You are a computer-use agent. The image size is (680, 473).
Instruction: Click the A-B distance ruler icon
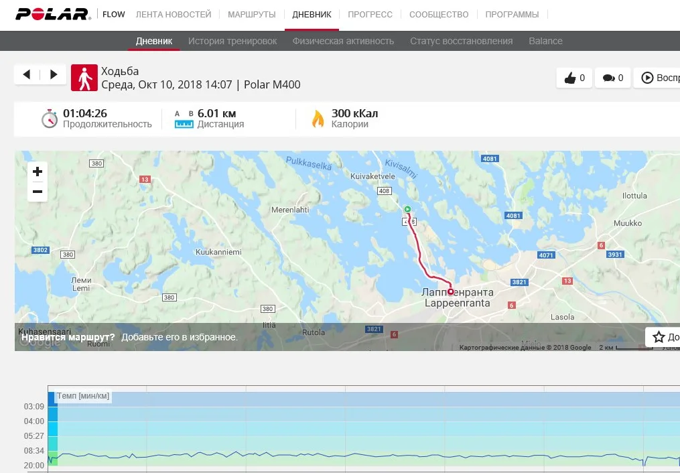[x=184, y=119]
